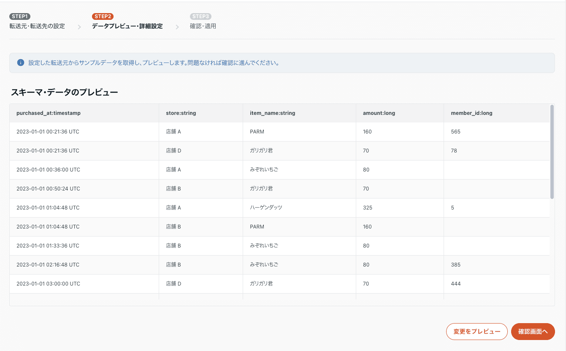Go to 転送元・転送先の設定 step

[37, 26]
